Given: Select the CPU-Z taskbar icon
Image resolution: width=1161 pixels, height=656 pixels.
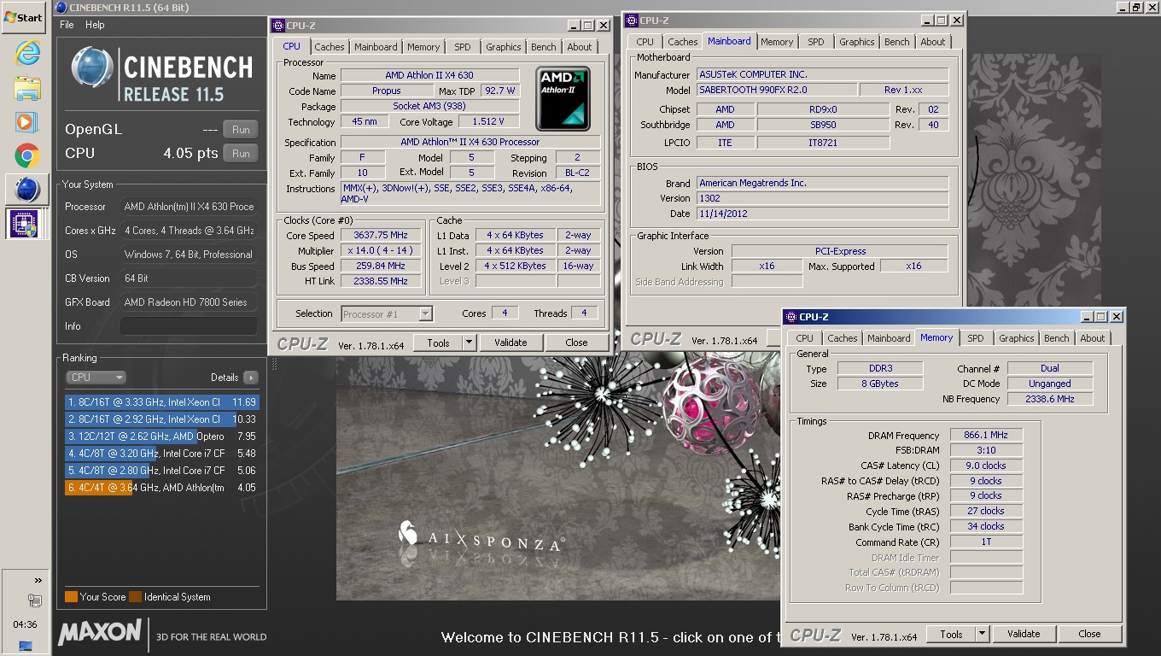Looking at the screenshot, I should coord(27,224).
